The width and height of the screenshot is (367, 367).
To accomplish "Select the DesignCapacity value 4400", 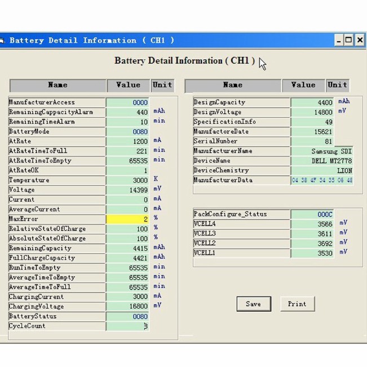I will 312,103.
